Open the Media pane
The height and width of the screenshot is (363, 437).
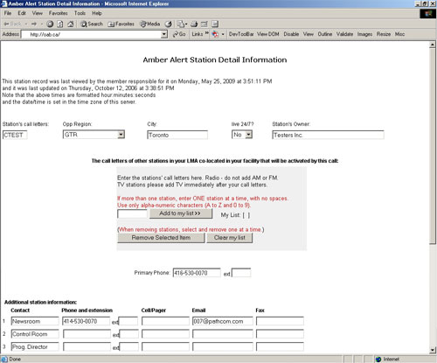[150, 24]
